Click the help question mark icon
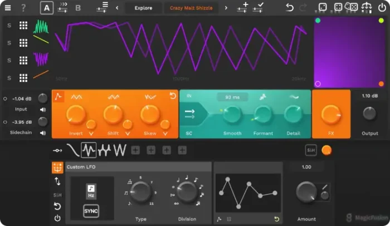This screenshot has width=390, height=226. click(x=23, y=8)
